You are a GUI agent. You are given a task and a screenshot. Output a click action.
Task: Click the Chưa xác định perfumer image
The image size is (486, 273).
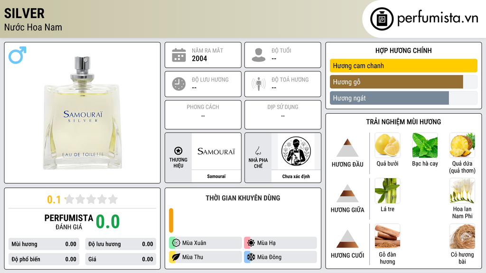[x=296, y=151]
